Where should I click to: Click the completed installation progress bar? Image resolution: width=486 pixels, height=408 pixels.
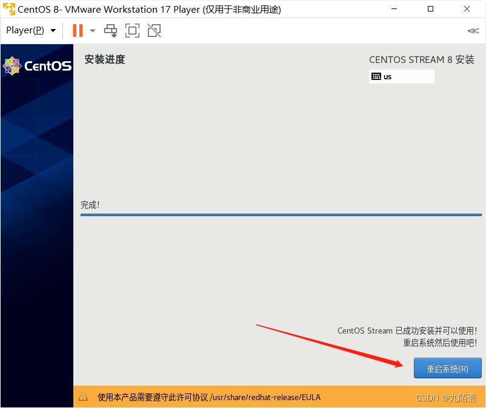point(281,214)
